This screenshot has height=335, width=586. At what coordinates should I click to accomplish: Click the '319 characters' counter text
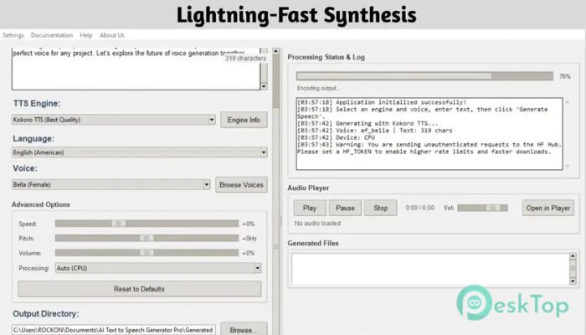[245, 59]
